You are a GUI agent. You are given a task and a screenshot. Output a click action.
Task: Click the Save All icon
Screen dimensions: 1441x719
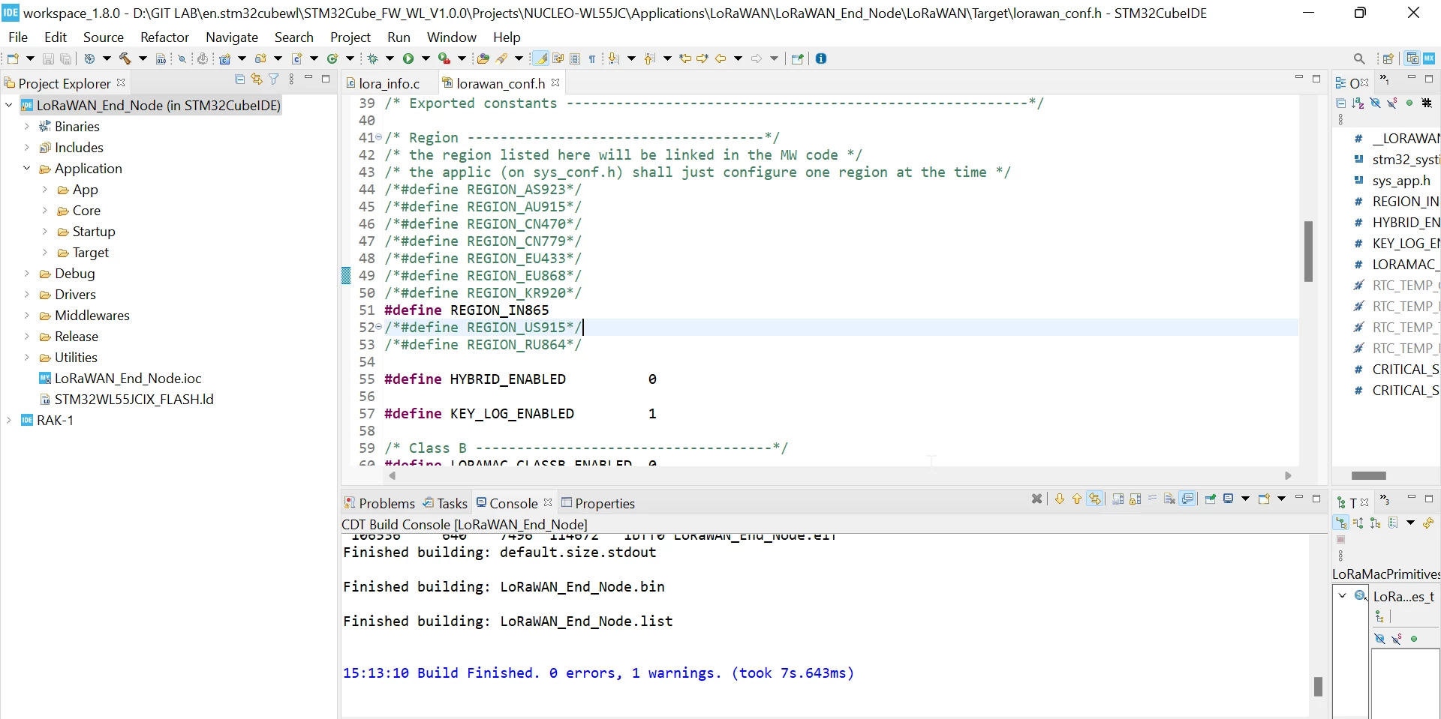pyautogui.click(x=66, y=58)
